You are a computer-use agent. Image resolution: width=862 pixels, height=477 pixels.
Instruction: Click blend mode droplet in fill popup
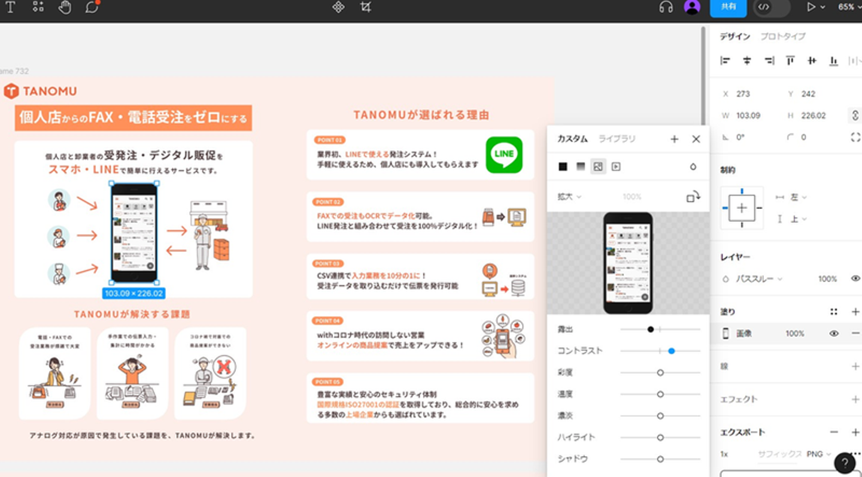693,166
